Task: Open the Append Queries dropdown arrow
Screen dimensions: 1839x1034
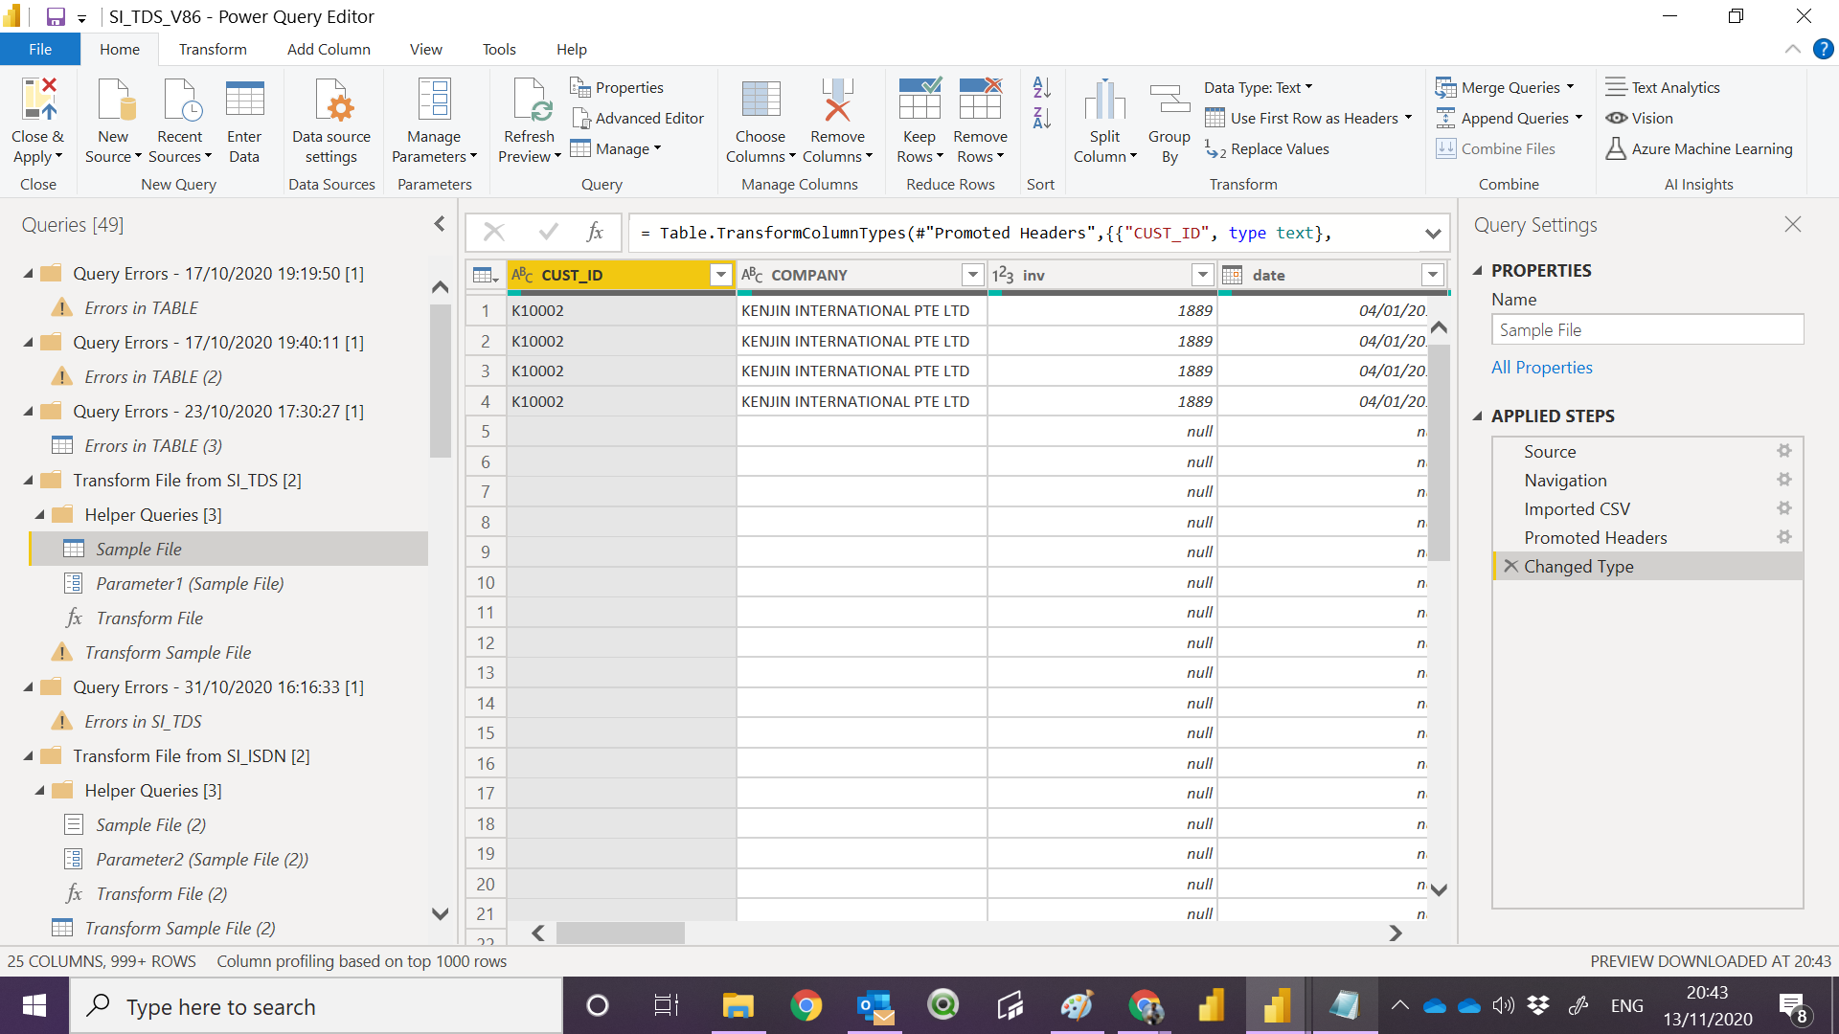Action: 1578,118
